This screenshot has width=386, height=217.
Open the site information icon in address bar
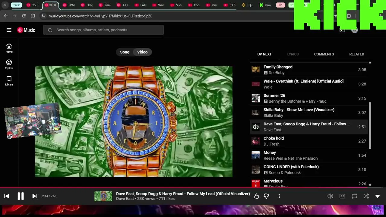click(43, 16)
